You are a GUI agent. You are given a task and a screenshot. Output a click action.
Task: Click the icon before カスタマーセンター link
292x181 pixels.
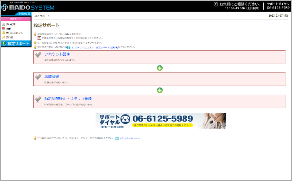(117, 138)
